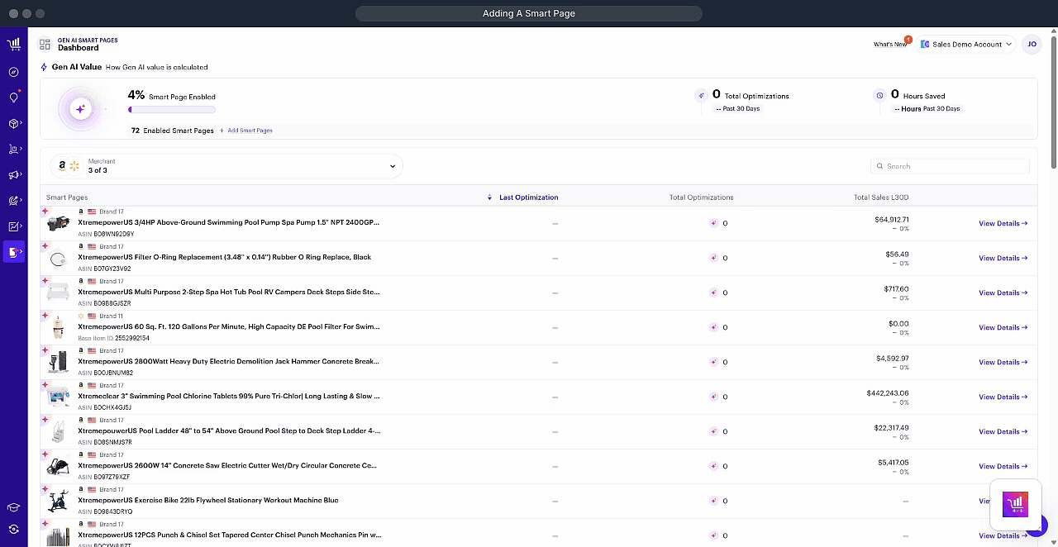The image size is (1058, 547).
Task: View Details for the Concrete Saw
Action: (1003, 466)
